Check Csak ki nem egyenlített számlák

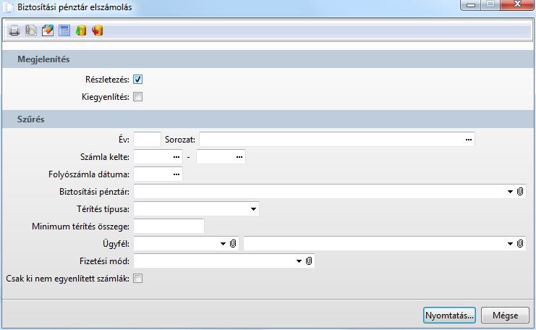click(x=137, y=279)
